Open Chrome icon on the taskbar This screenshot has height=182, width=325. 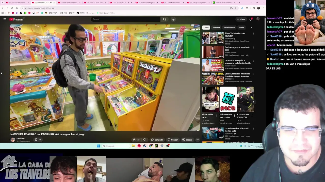[151, 146]
